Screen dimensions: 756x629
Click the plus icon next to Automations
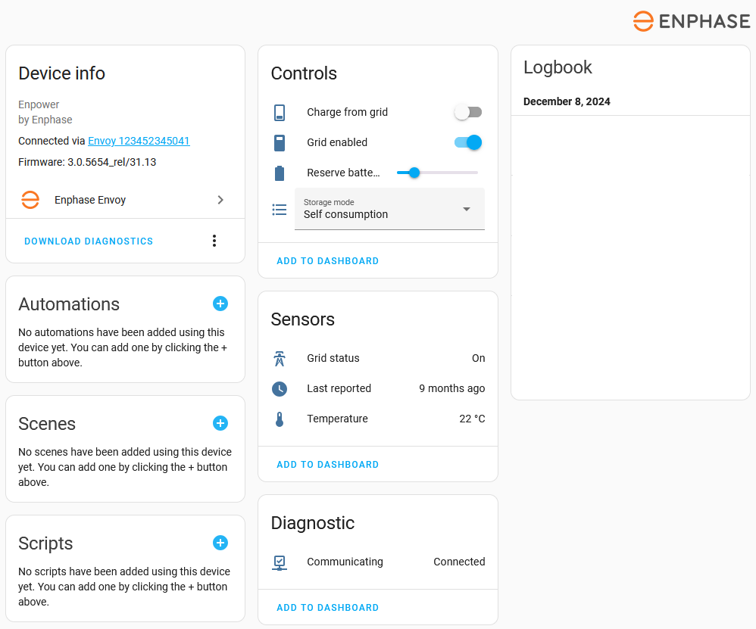coord(220,304)
